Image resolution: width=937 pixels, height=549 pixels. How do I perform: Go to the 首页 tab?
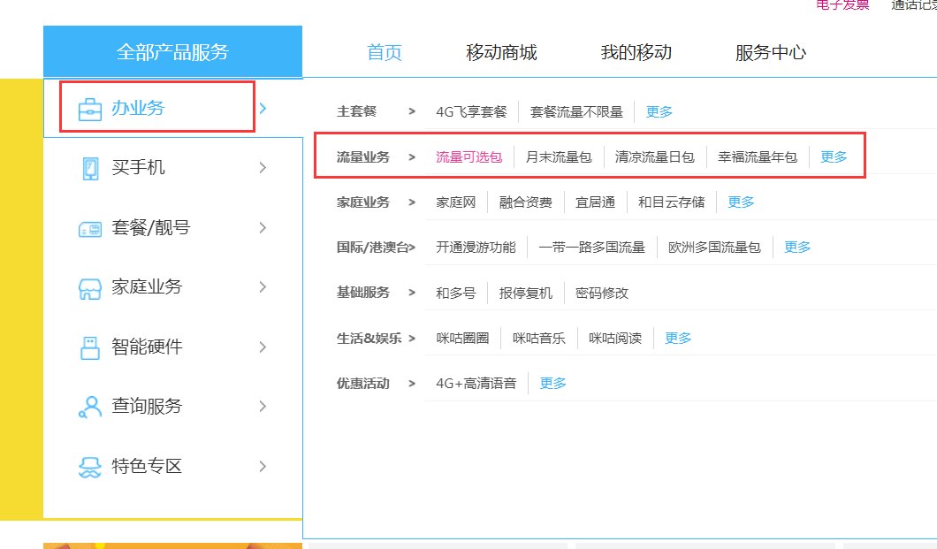pyautogui.click(x=385, y=52)
